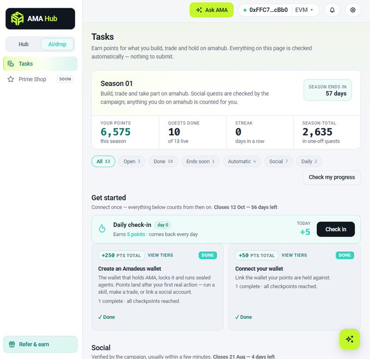View tiers for Create an Amadeus wallet
Image resolution: width=370 pixels, height=359 pixels.
pyautogui.click(x=161, y=255)
